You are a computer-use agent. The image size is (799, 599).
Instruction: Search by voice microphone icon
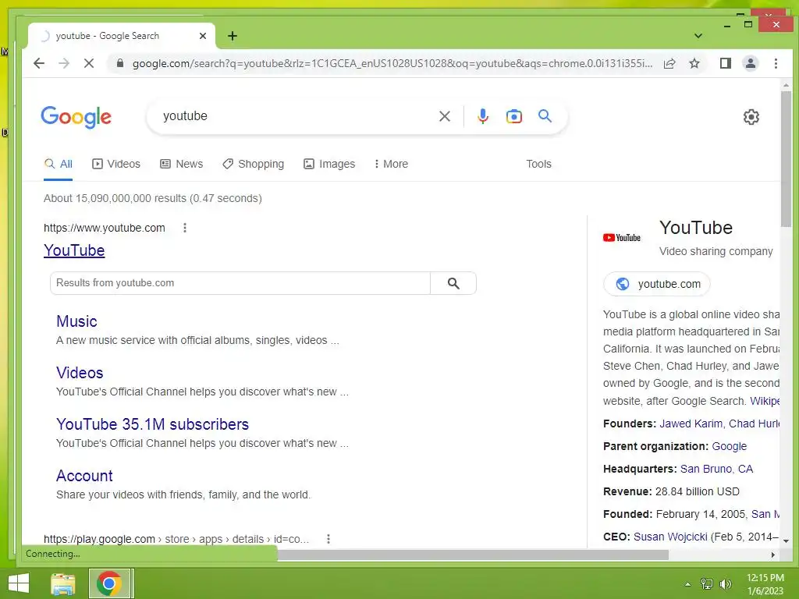coord(482,116)
